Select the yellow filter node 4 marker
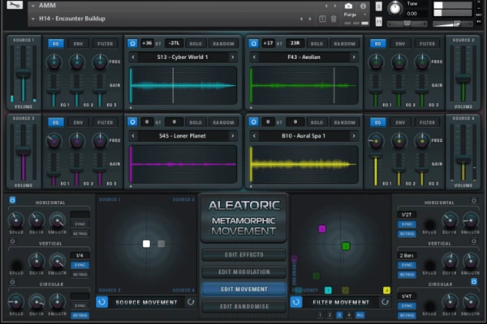This screenshot has width=487, height=324. (386, 290)
